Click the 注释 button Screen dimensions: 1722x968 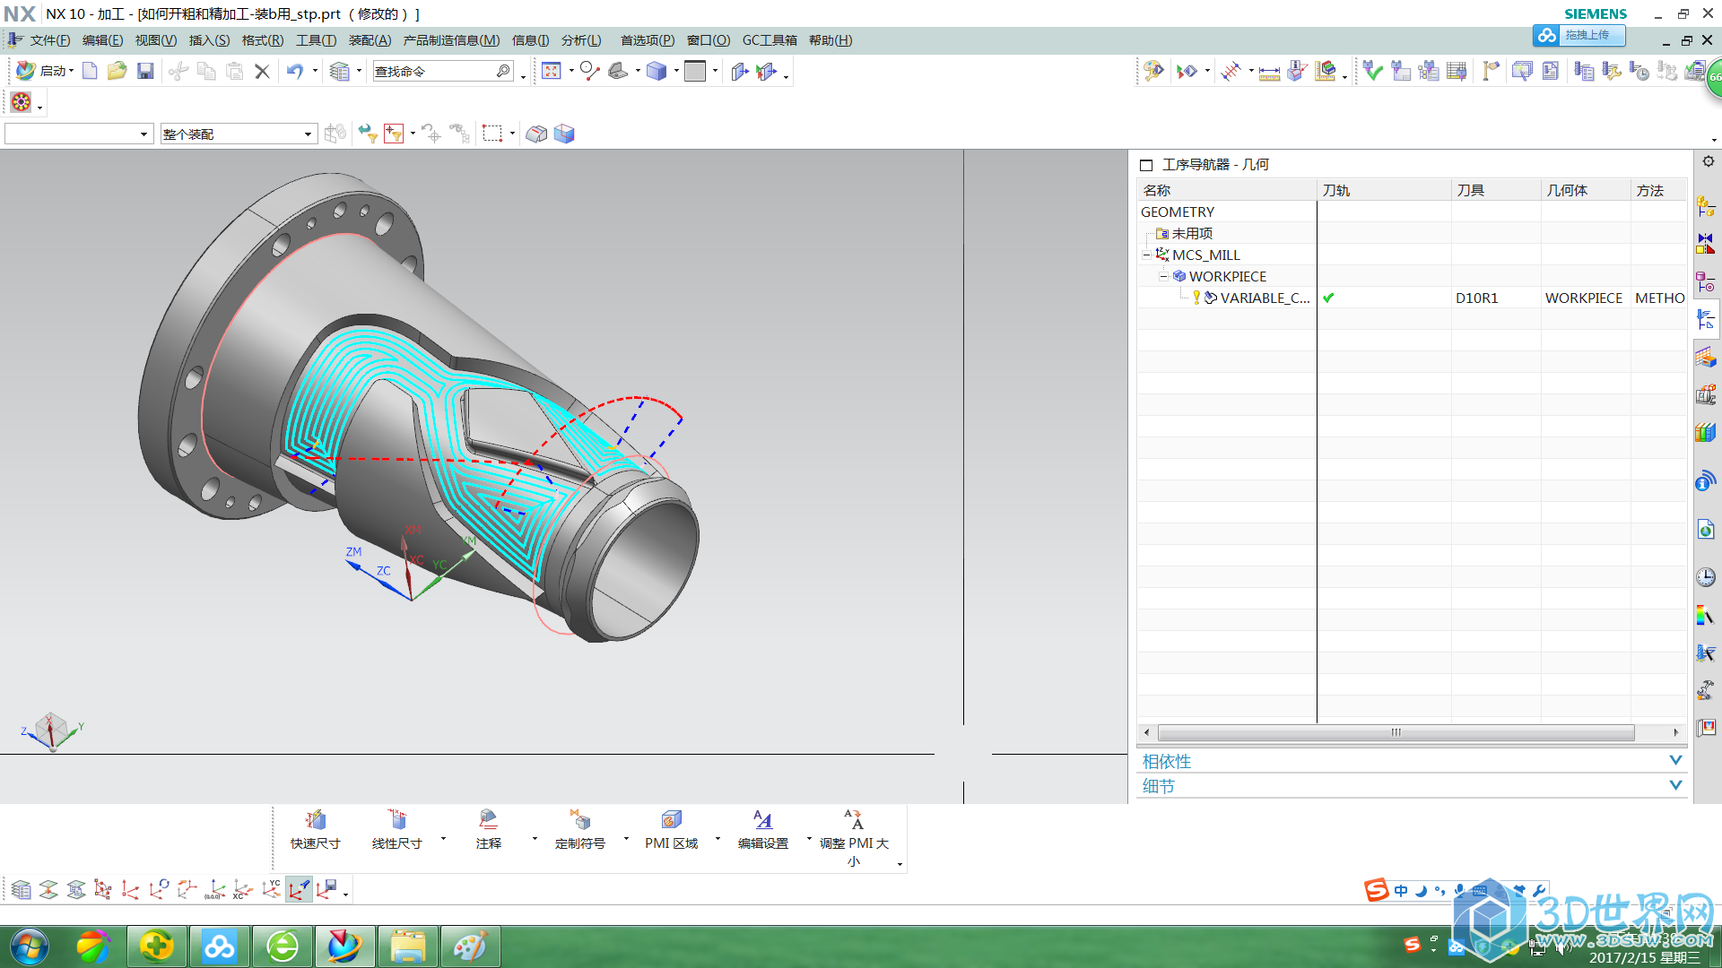click(489, 830)
